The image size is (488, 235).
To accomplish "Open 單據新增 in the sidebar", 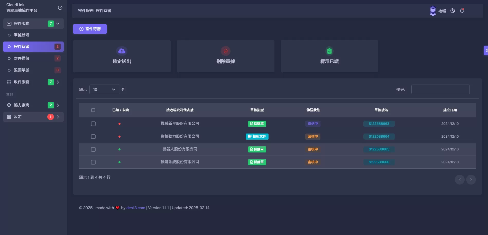I will (x=22, y=35).
